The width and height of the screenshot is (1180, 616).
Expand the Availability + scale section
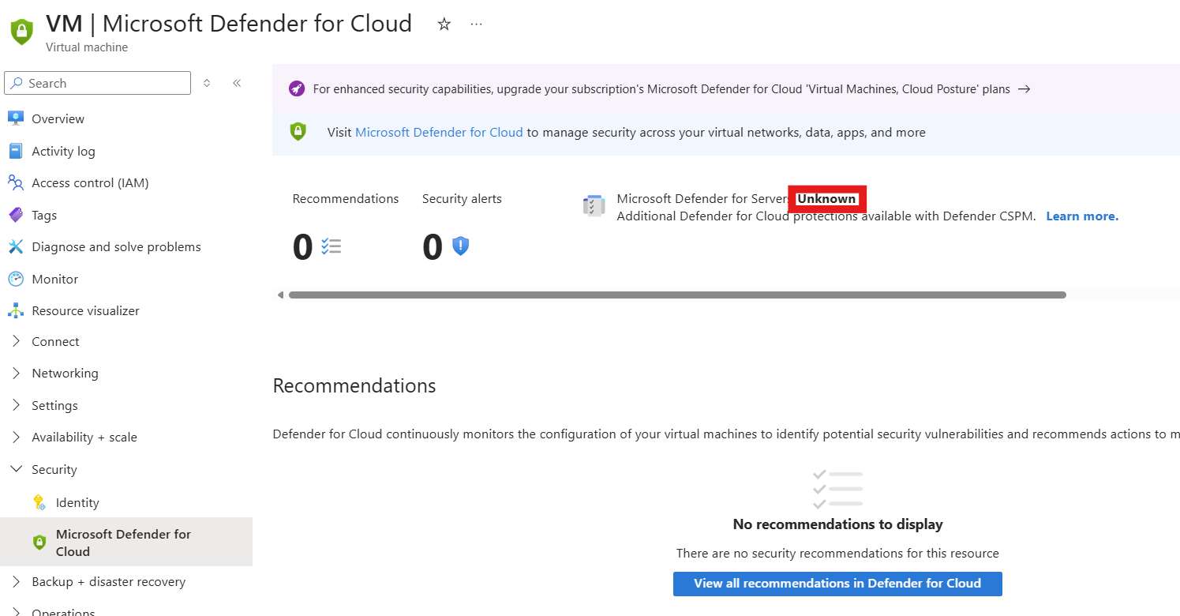17,437
